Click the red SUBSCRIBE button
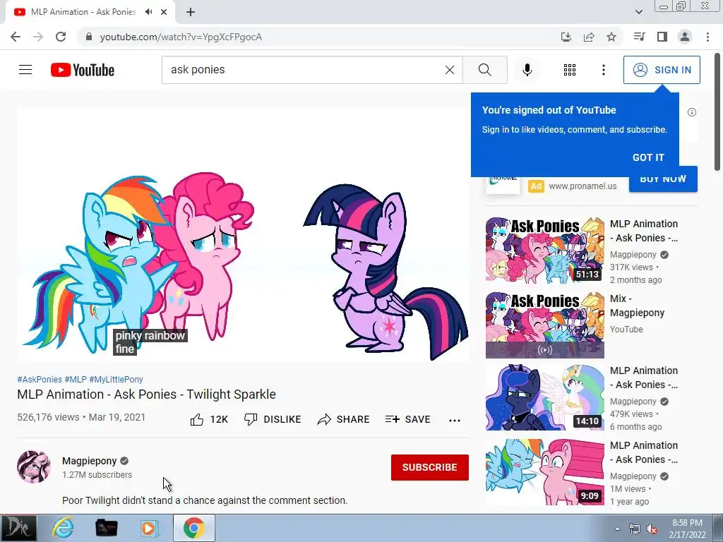Image resolution: width=723 pixels, height=542 pixels. click(430, 467)
